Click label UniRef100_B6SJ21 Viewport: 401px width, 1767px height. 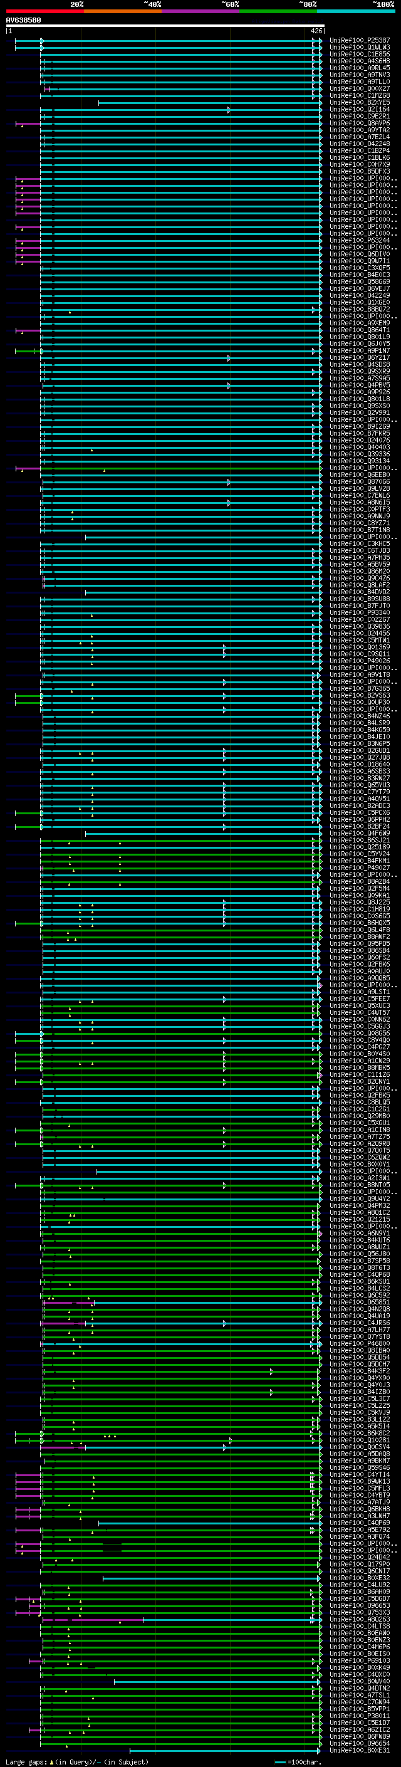coord(359,839)
